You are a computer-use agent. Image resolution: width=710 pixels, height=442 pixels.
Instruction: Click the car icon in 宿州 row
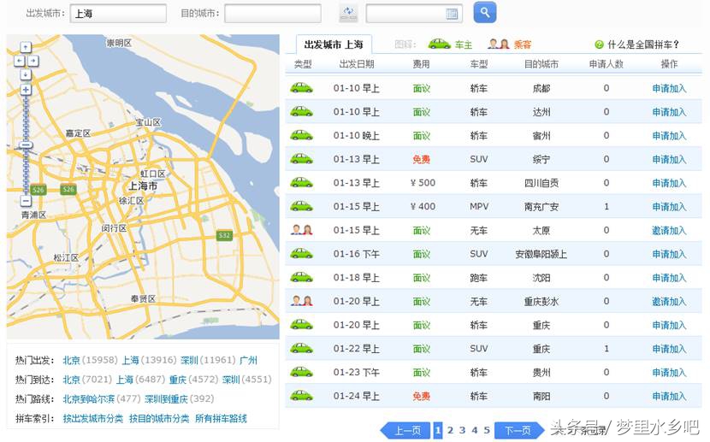[302, 135]
